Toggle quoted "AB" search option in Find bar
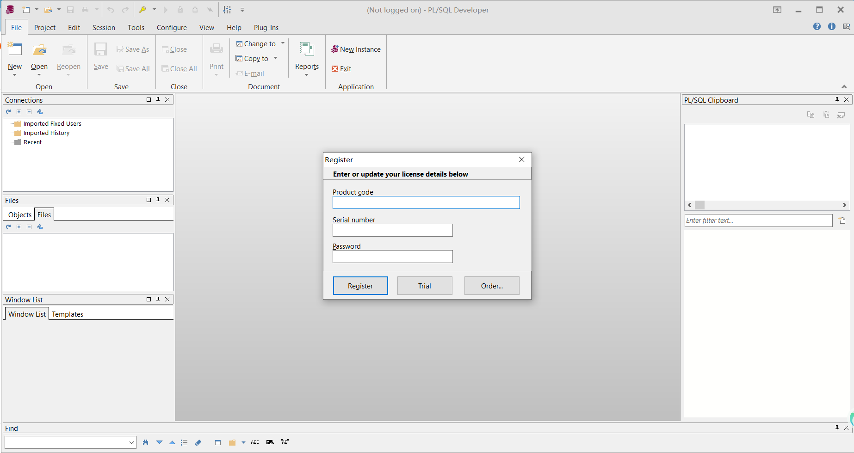 pyautogui.click(x=285, y=442)
